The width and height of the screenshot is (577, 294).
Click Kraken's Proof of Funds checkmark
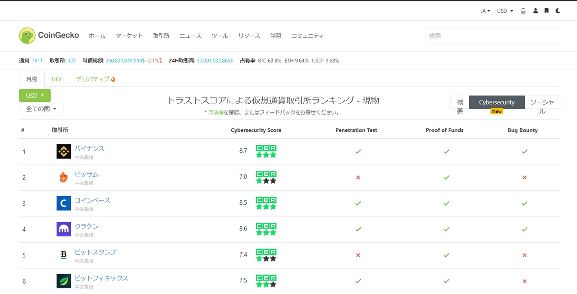[446, 229]
